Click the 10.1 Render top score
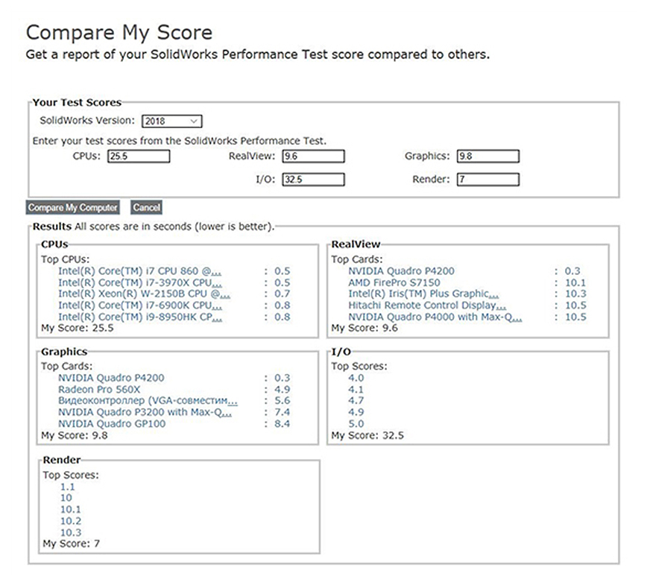This screenshot has width=647, height=585. [71, 510]
